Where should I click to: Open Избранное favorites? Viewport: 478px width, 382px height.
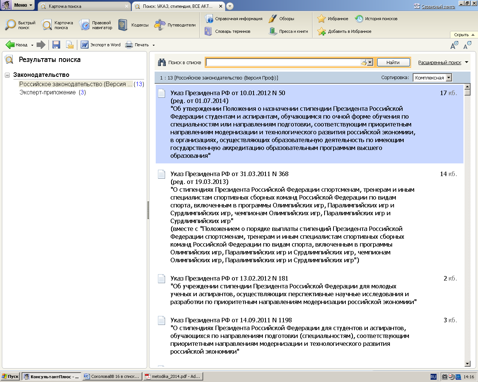point(333,19)
